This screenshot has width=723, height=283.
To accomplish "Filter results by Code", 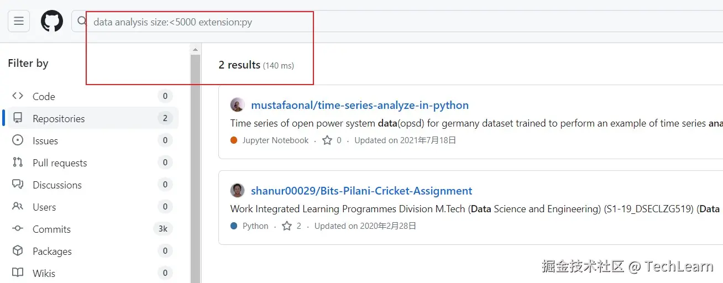I will click(44, 96).
